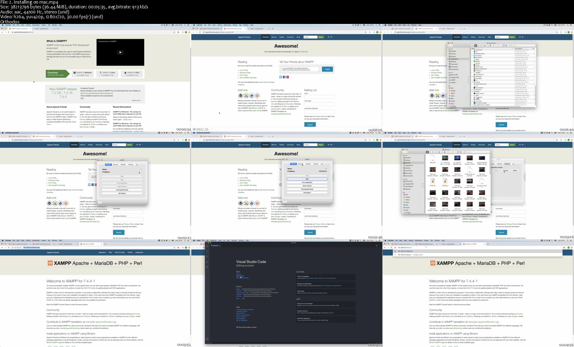Open Go menu in 00:01:40 frame menu bar

[408, 25]
